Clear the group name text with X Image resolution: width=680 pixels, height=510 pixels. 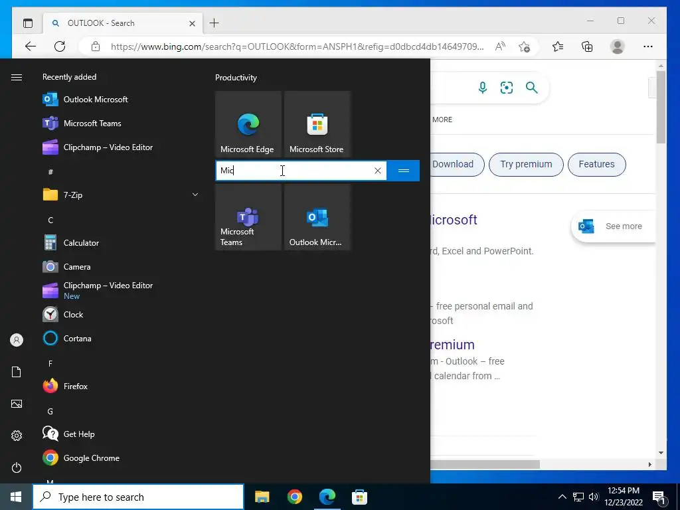(x=378, y=171)
